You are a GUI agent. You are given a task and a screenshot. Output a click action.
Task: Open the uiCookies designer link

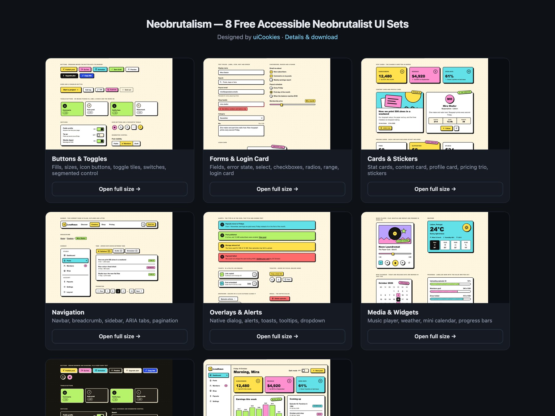pos(266,37)
